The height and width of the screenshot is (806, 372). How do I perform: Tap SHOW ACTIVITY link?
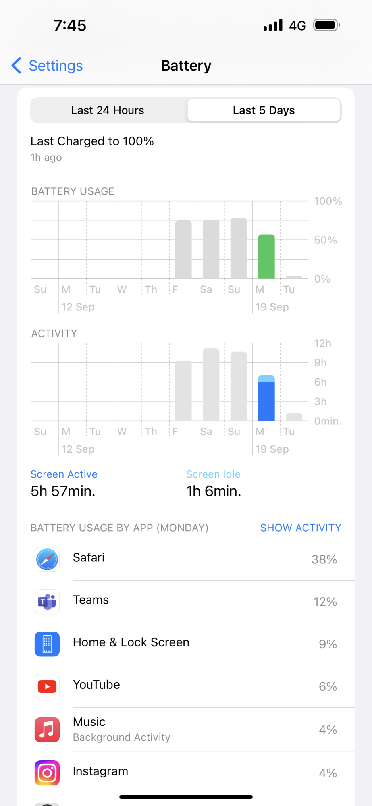pyautogui.click(x=301, y=528)
